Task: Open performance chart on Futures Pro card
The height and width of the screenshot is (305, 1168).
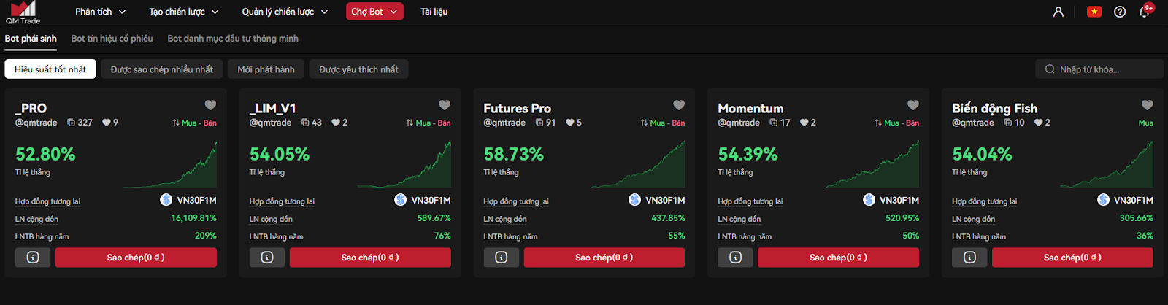Action: 638,165
